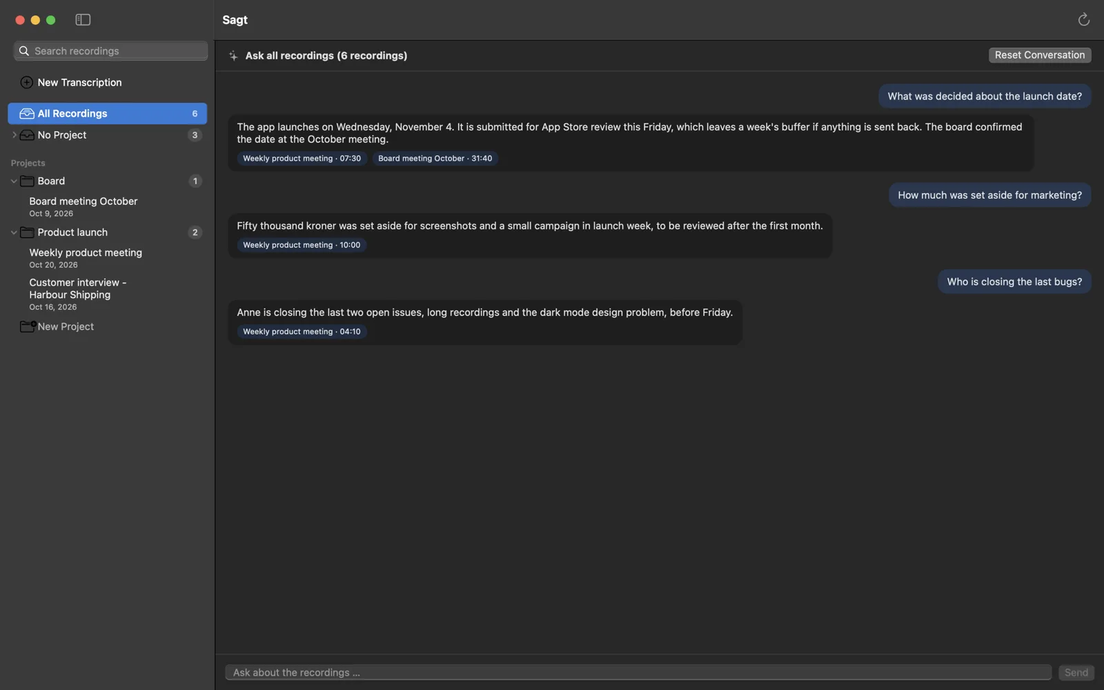Click the All Recordings count badge 6
This screenshot has height=690, width=1104.
195,114
